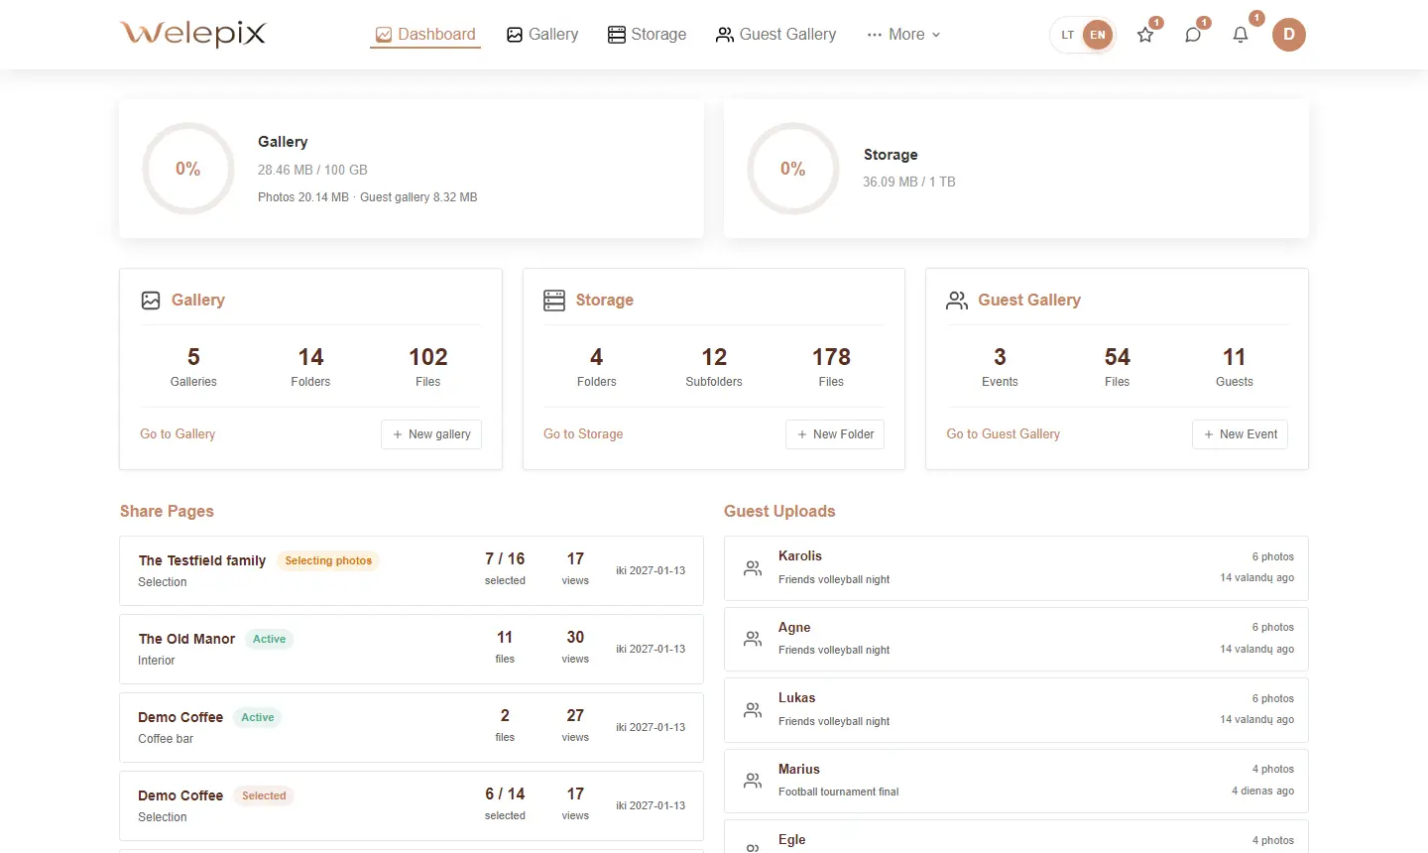Select EN language option
The image size is (1428, 853).
pyautogui.click(x=1098, y=35)
